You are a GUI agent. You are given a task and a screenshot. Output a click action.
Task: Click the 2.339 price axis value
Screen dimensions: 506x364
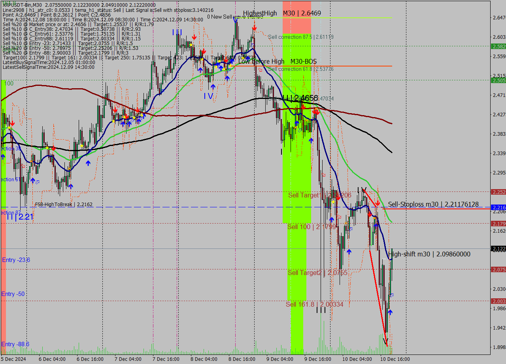(x=499, y=153)
